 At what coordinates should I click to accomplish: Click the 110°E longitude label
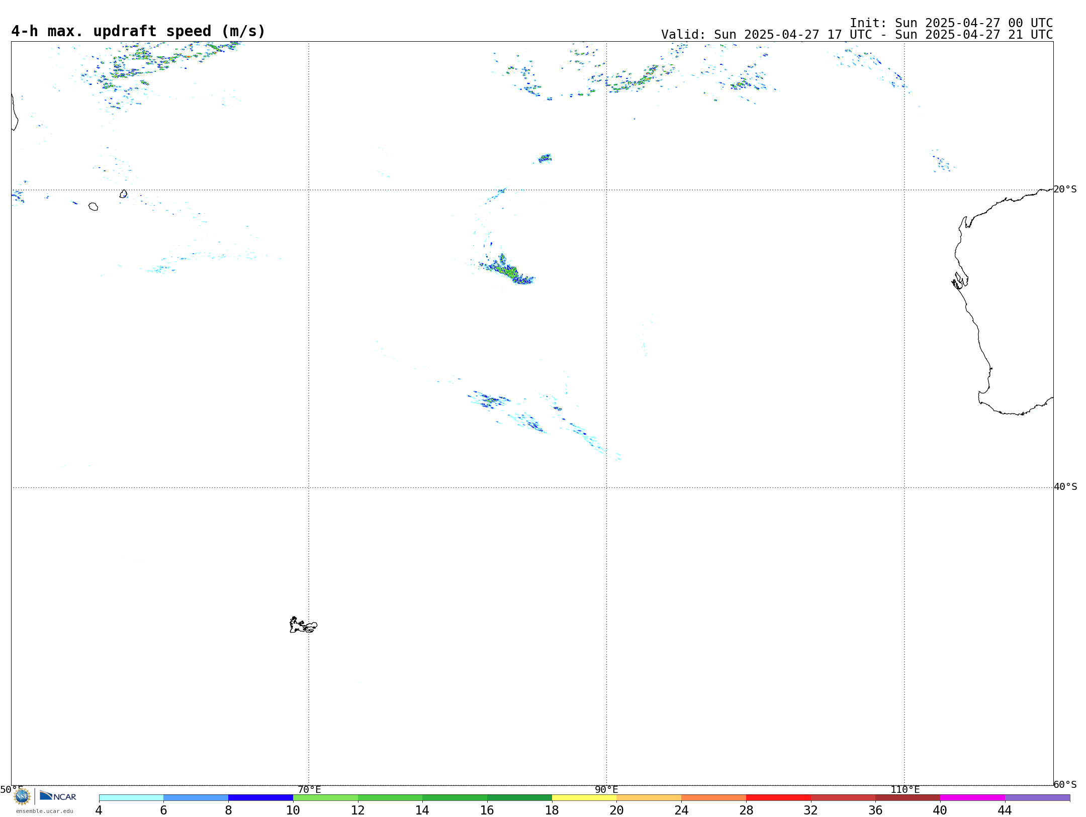(x=905, y=790)
